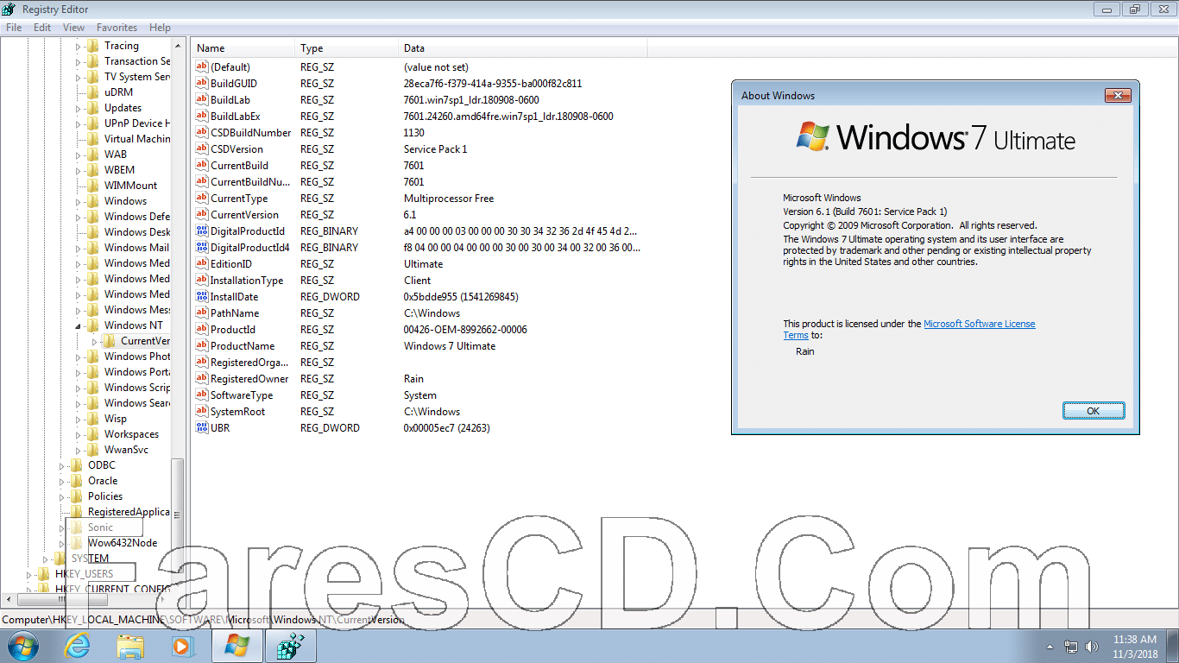The width and height of the screenshot is (1179, 663).
Task: Click the BuildLab string value icon
Action: pyautogui.click(x=201, y=100)
